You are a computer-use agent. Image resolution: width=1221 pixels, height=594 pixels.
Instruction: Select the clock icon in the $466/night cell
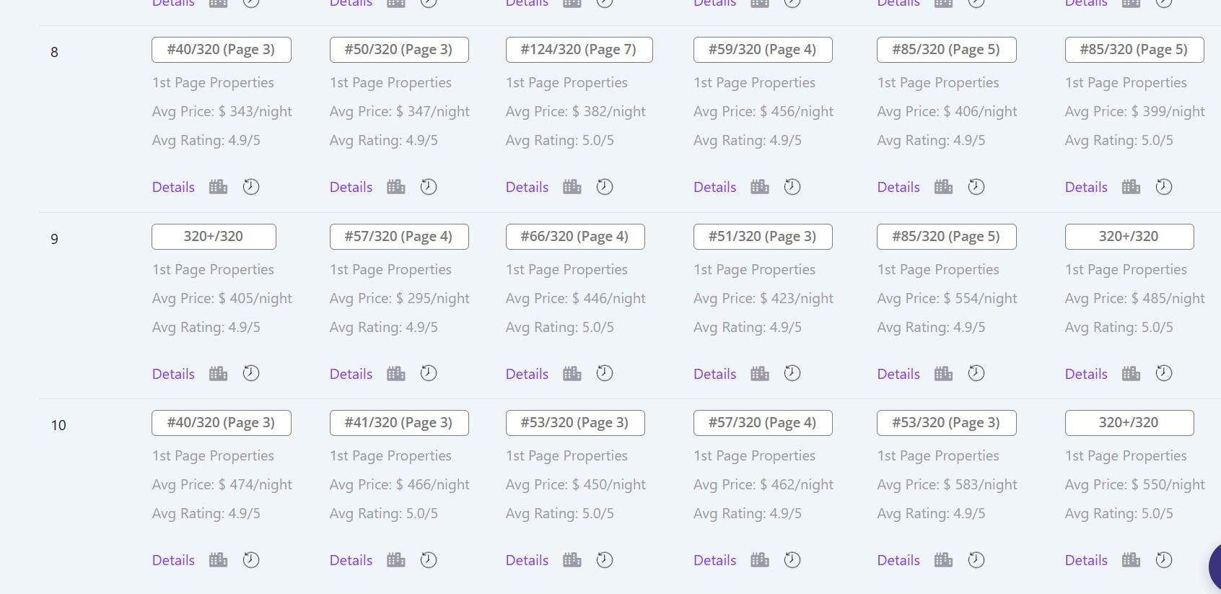click(429, 560)
